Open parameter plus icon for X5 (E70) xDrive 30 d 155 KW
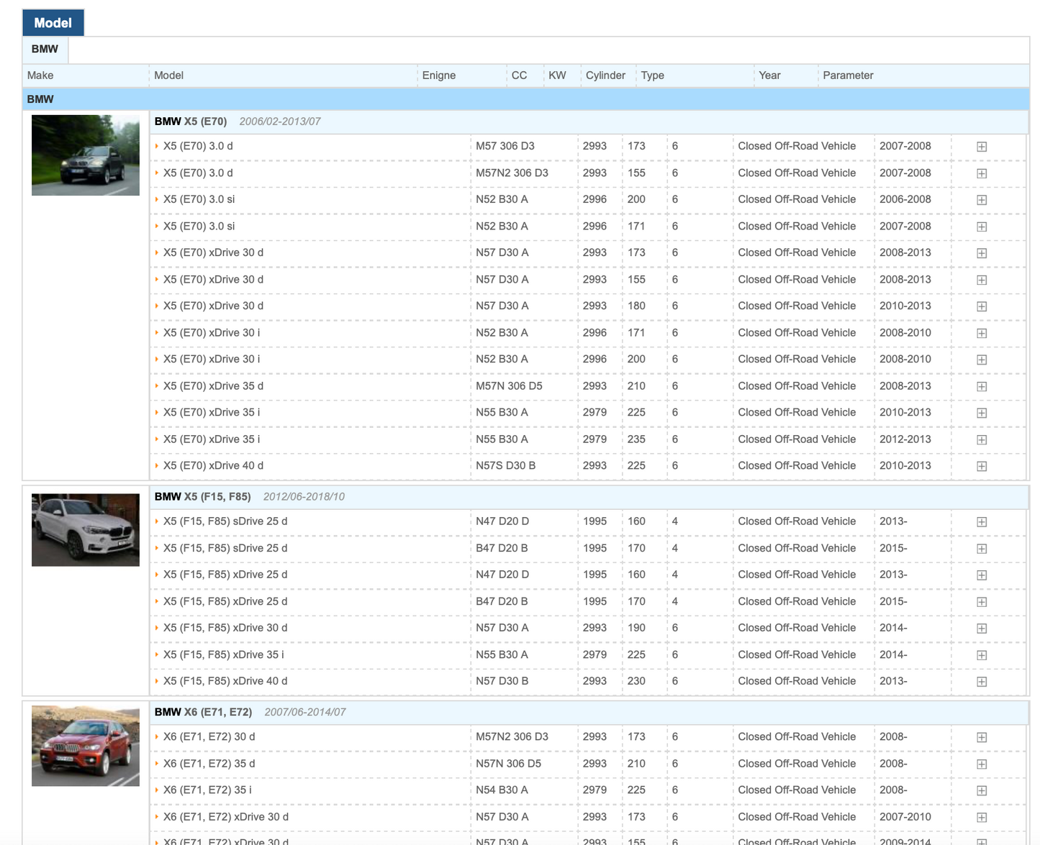Image resolution: width=1040 pixels, height=845 pixels. click(x=981, y=280)
